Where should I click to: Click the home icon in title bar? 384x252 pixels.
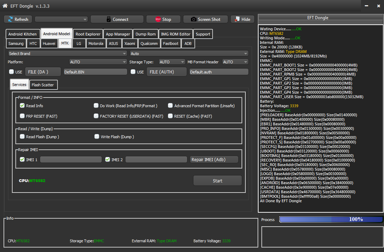click(5, 6)
